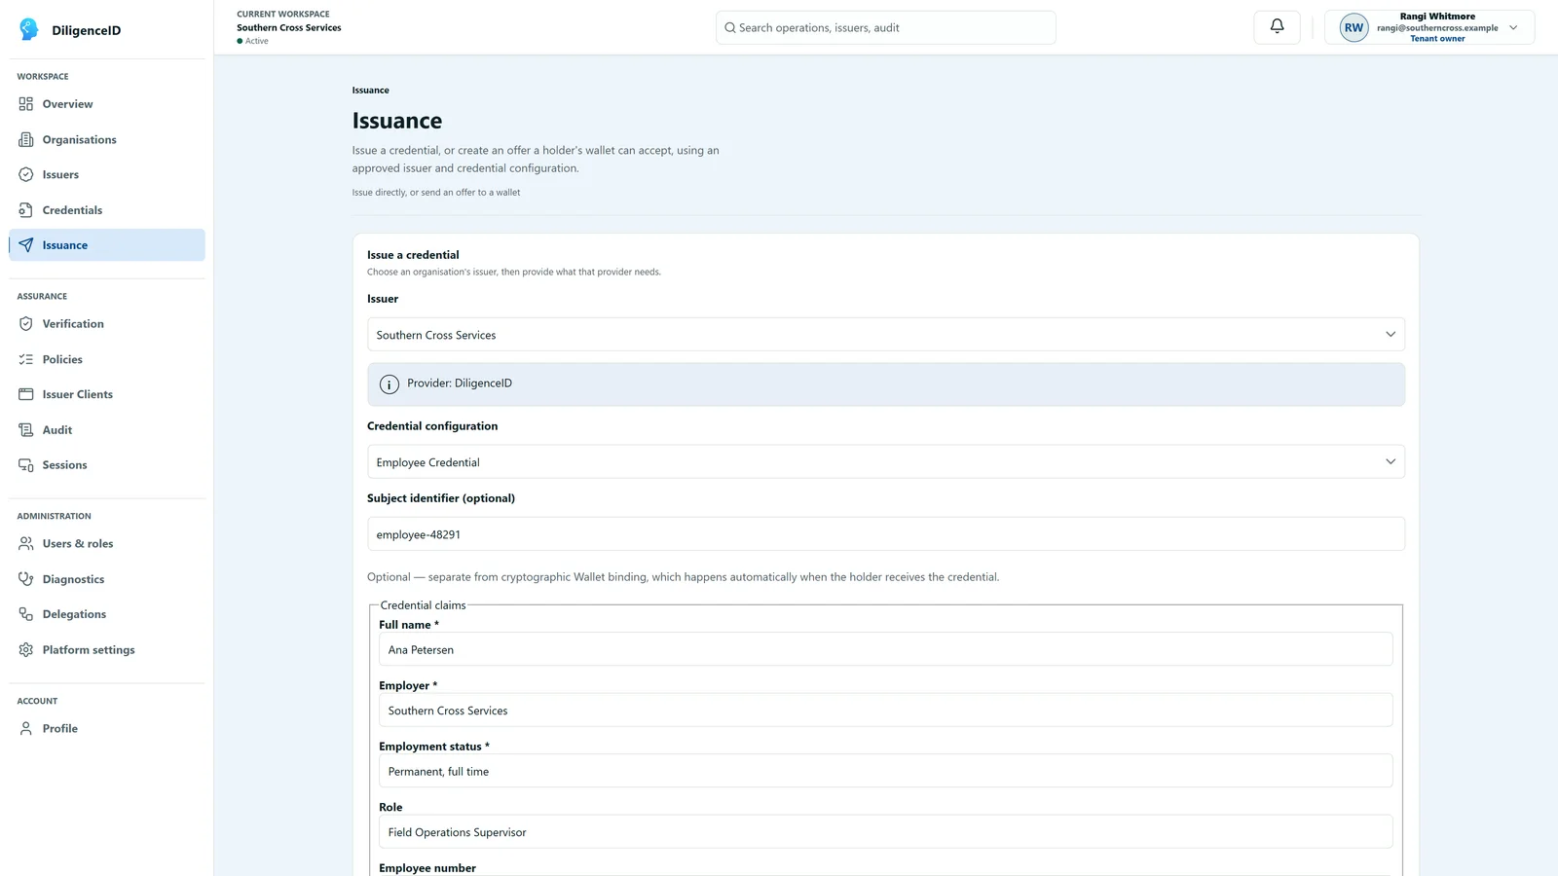Expand the Rangi Whitmore account menu
Screen dimensions: 1558x876
(x=1429, y=27)
